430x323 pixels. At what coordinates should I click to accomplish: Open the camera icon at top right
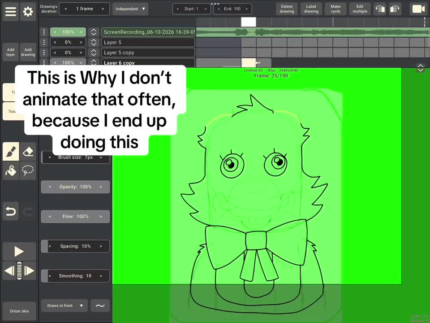pyautogui.click(x=418, y=9)
